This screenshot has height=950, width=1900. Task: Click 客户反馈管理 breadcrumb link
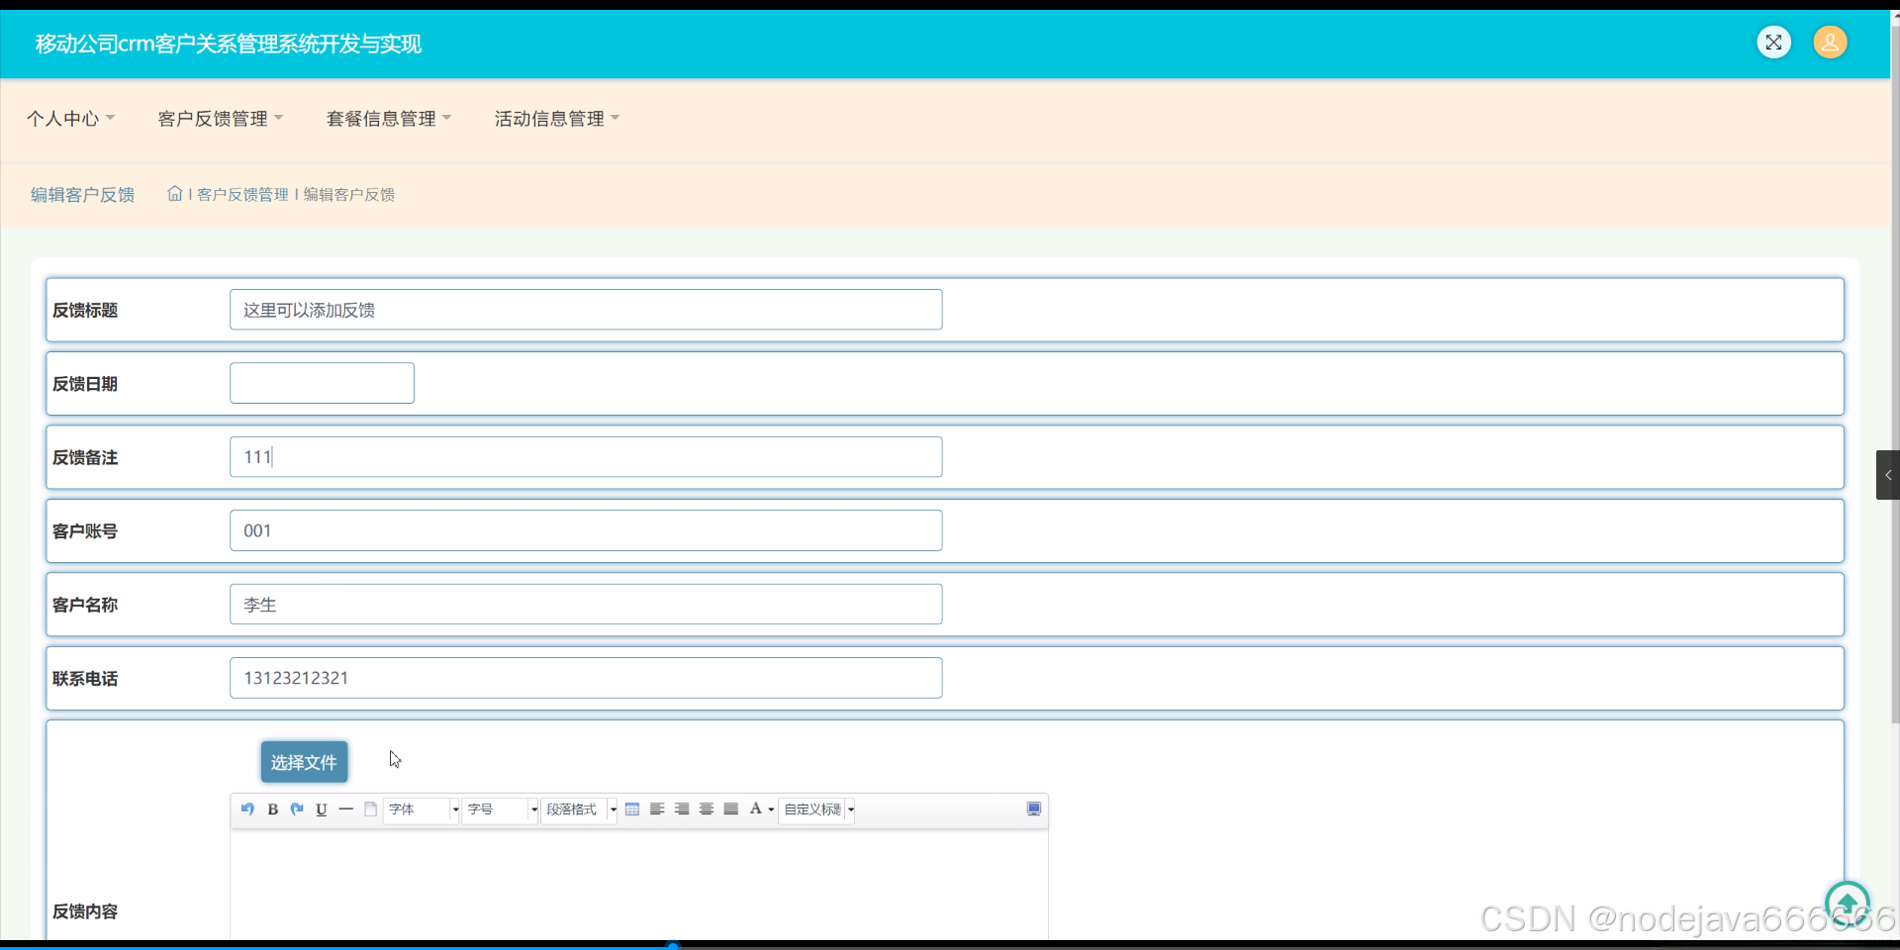coord(242,195)
